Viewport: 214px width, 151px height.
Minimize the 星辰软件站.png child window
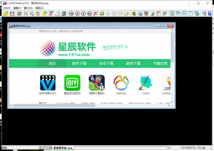pyautogui.click(x=157, y=26)
